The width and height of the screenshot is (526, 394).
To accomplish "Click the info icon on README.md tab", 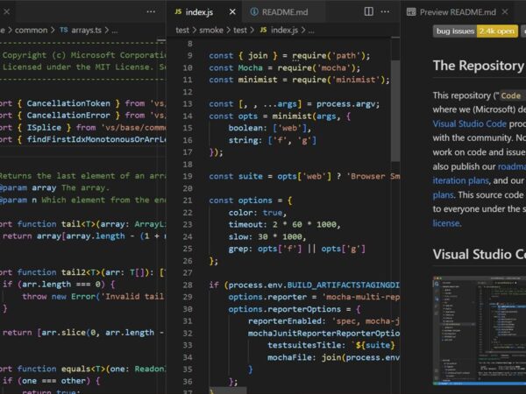I will (254, 11).
